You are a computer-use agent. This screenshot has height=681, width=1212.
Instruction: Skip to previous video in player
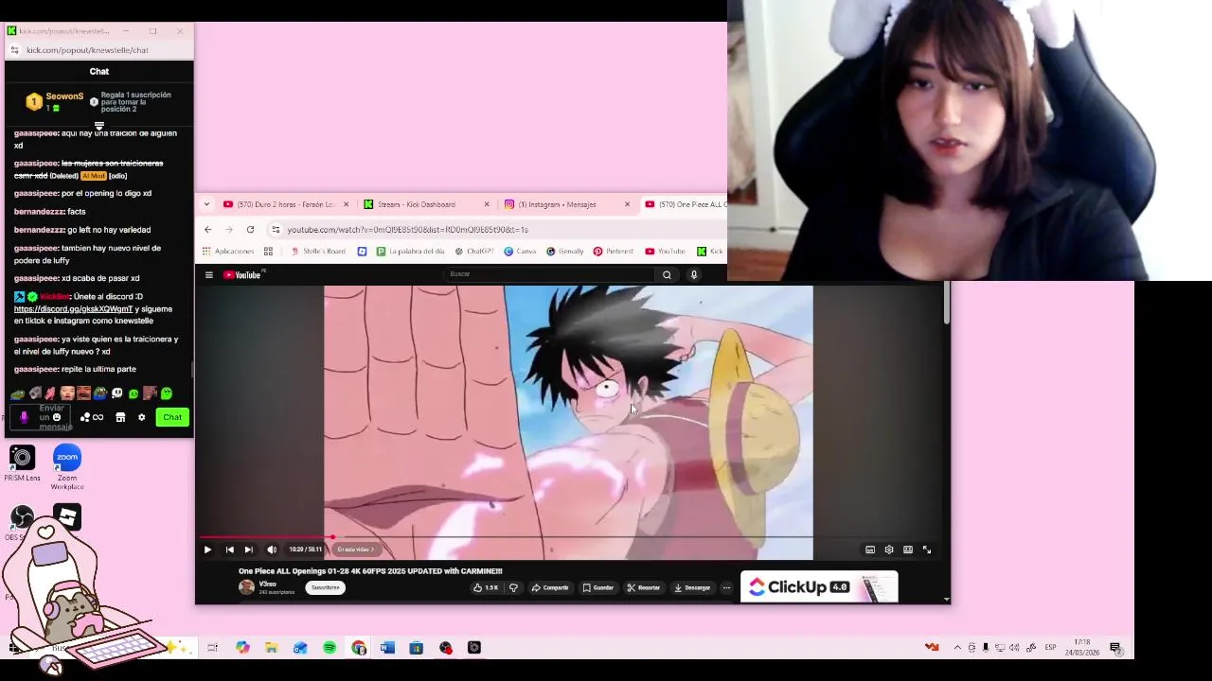click(229, 550)
